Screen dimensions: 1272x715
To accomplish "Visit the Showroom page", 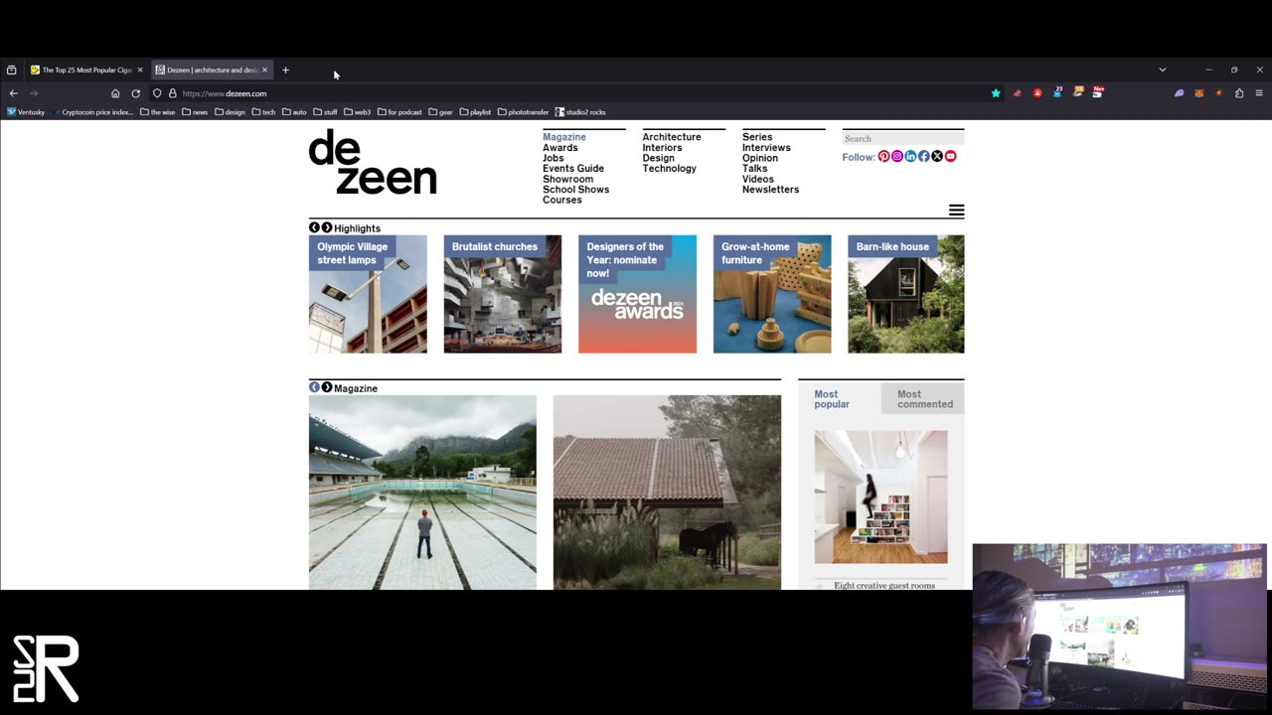I will (x=567, y=180).
